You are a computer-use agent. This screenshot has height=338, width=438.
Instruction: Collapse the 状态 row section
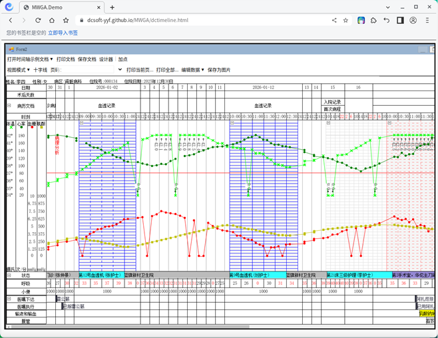(9, 275)
